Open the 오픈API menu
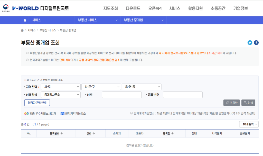The width and height of the screenshot is (263, 156). tap(155, 8)
